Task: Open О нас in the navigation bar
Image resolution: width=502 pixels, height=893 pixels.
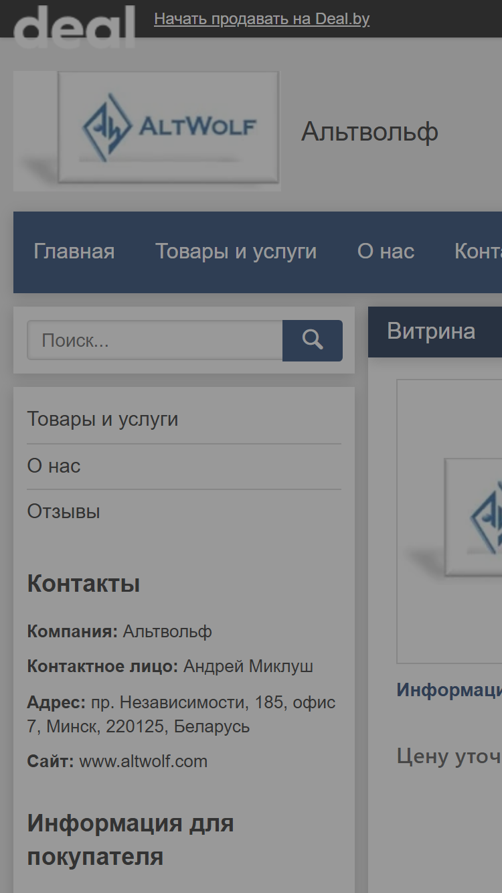Action: pos(386,252)
